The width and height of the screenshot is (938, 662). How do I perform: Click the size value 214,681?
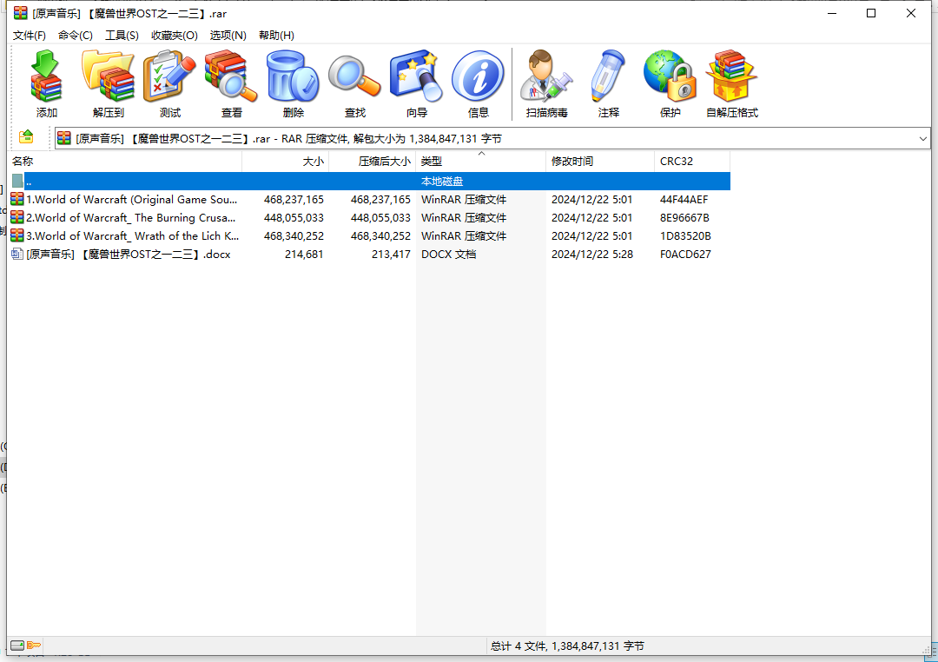click(304, 255)
